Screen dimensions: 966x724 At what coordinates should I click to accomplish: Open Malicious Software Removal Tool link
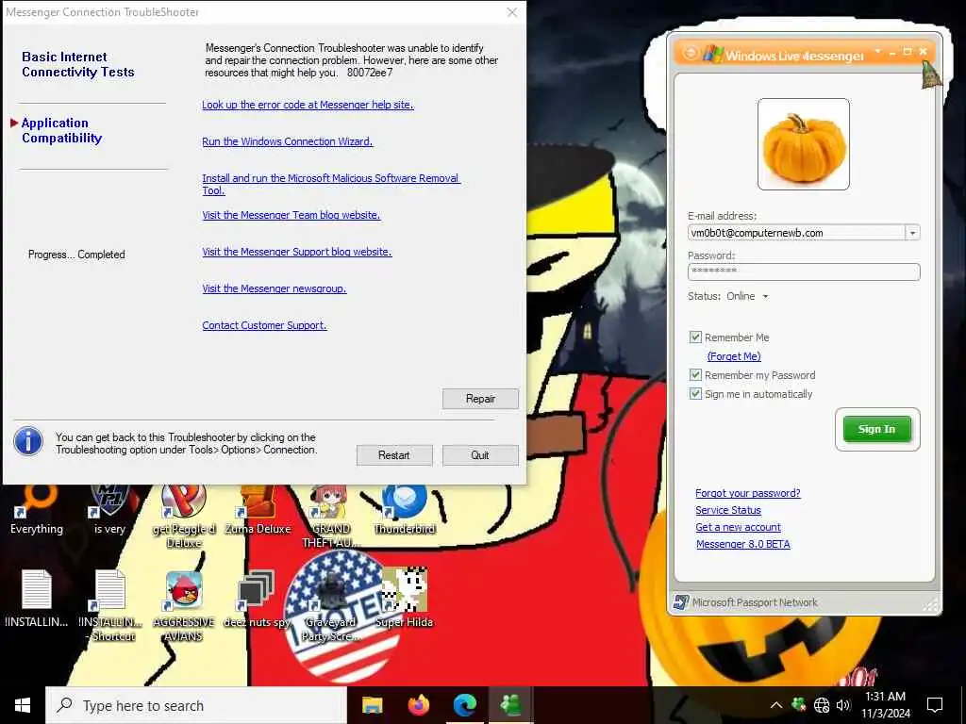331,184
